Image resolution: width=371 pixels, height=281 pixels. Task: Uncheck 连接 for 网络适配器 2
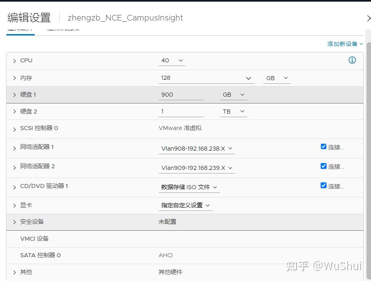pos(323,165)
